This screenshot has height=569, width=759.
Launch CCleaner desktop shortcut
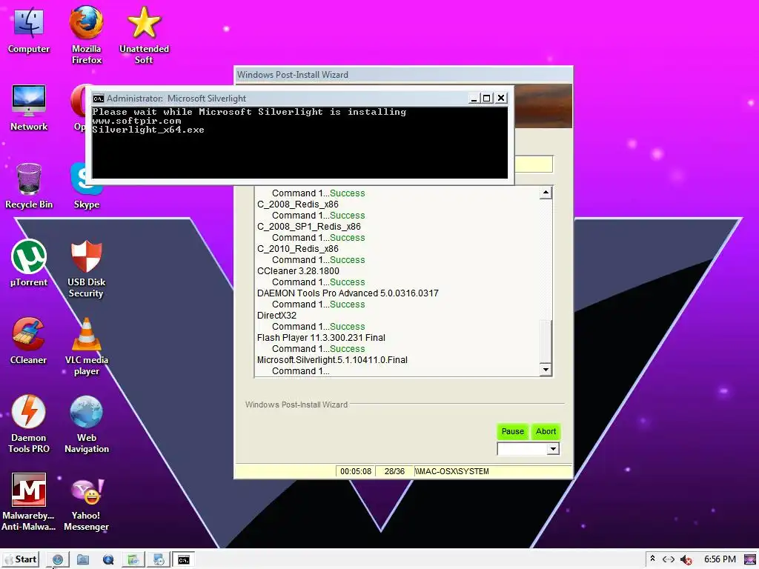click(x=29, y=341)
